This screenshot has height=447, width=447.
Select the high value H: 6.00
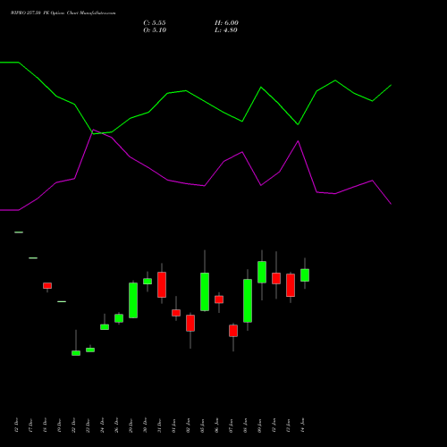(226, 23)
